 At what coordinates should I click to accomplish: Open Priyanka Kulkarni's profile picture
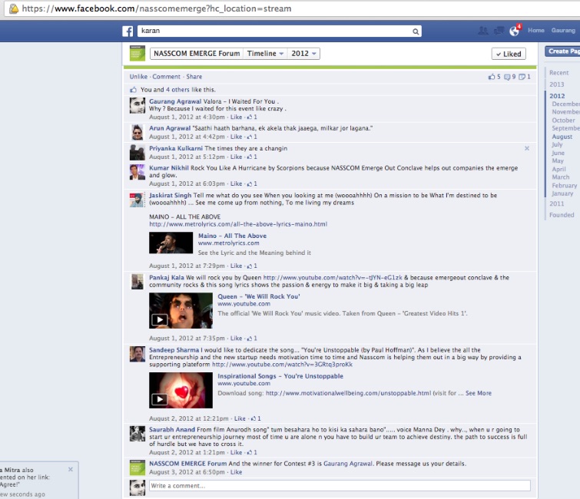coord(138,152)
